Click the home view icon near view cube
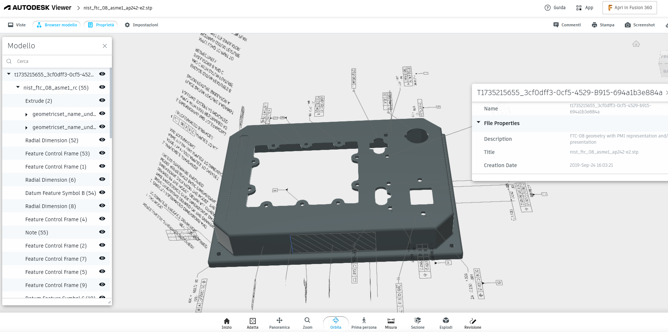This screenshot has height=332, width=668. tap(636, 44)
